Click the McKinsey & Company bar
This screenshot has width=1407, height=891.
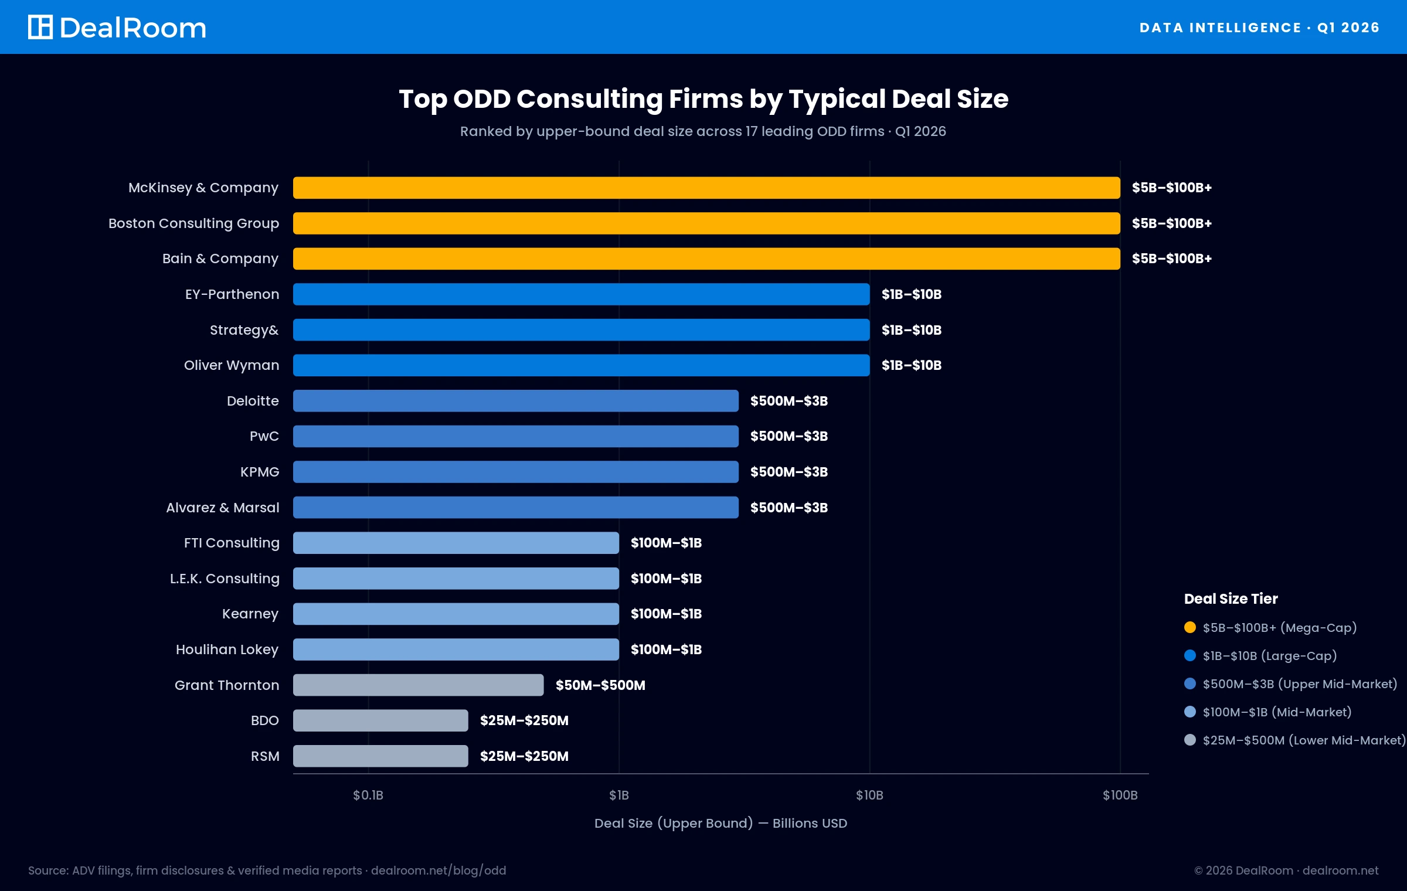pyautogui.click(x=706, y=188)
